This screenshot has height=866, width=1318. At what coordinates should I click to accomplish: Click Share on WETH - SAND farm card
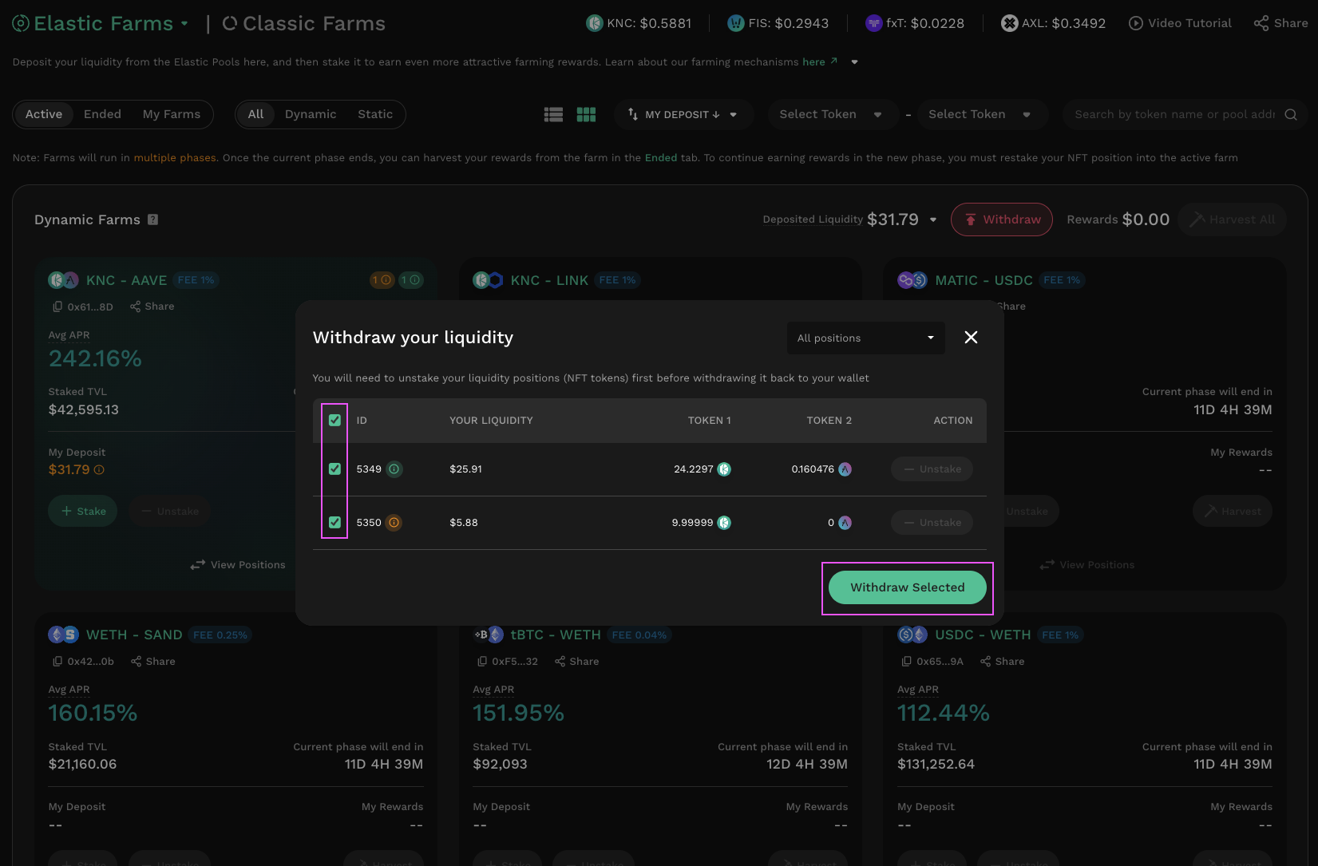tap(153, 662)
